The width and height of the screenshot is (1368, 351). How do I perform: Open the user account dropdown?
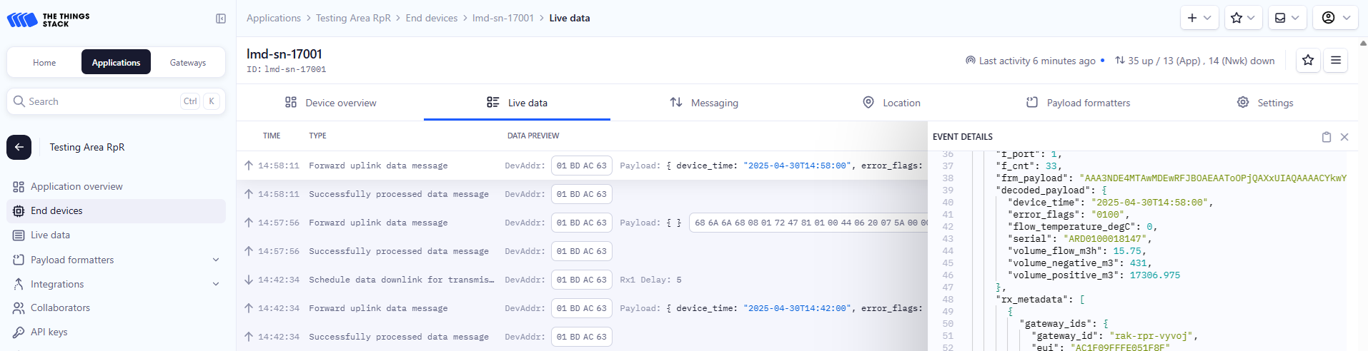tap(1335, 18)
